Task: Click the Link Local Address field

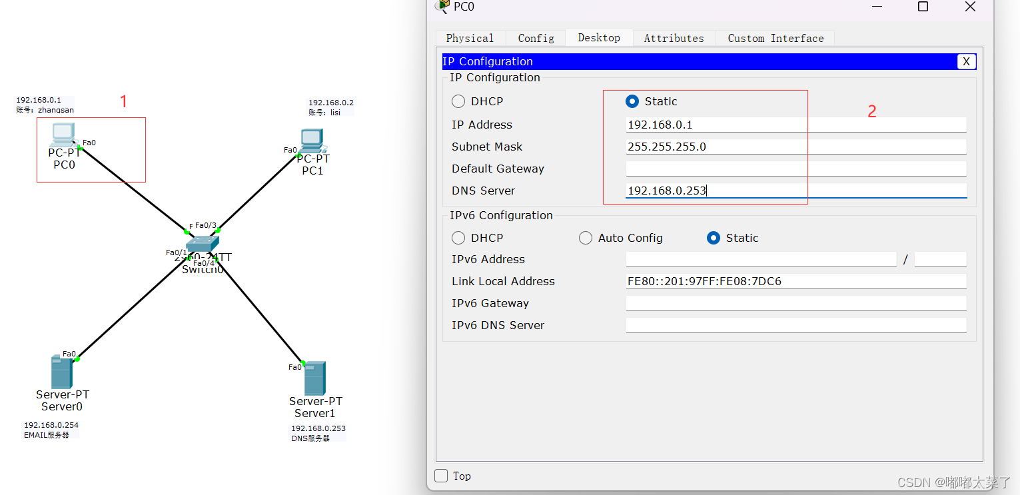Action: tap(796, 281)
